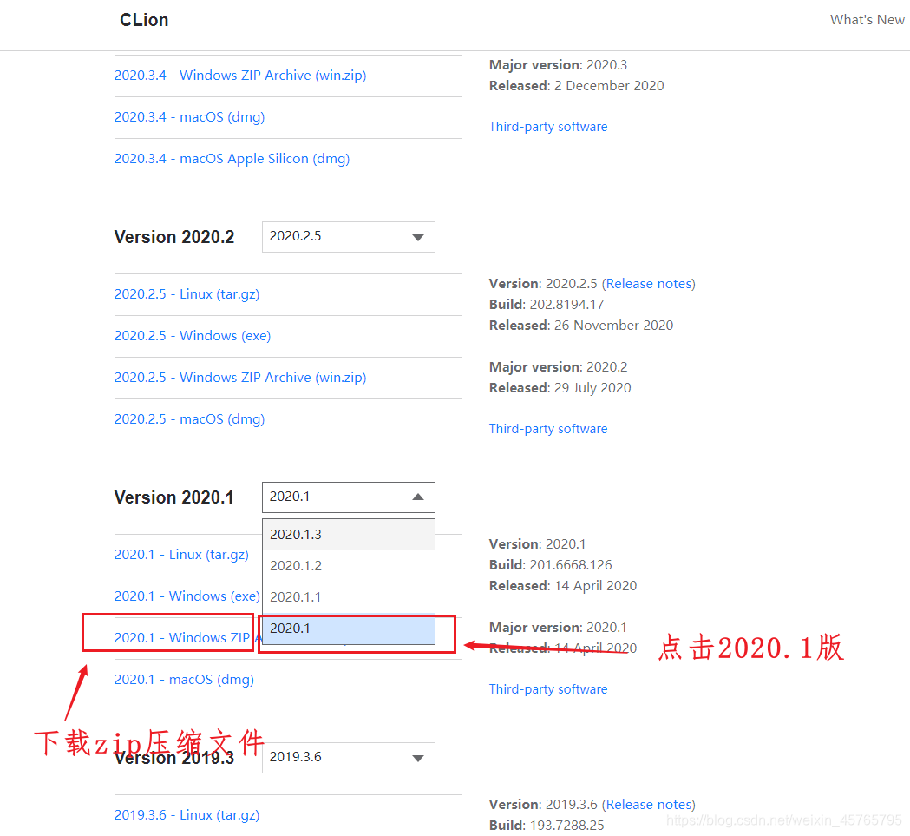
Task: Download 2020.3.4 macOS (dmg)
Action: click(189, 117)
